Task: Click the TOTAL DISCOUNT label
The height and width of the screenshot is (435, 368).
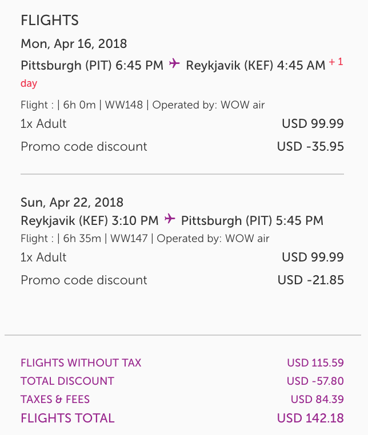Action: coord(67,381)
